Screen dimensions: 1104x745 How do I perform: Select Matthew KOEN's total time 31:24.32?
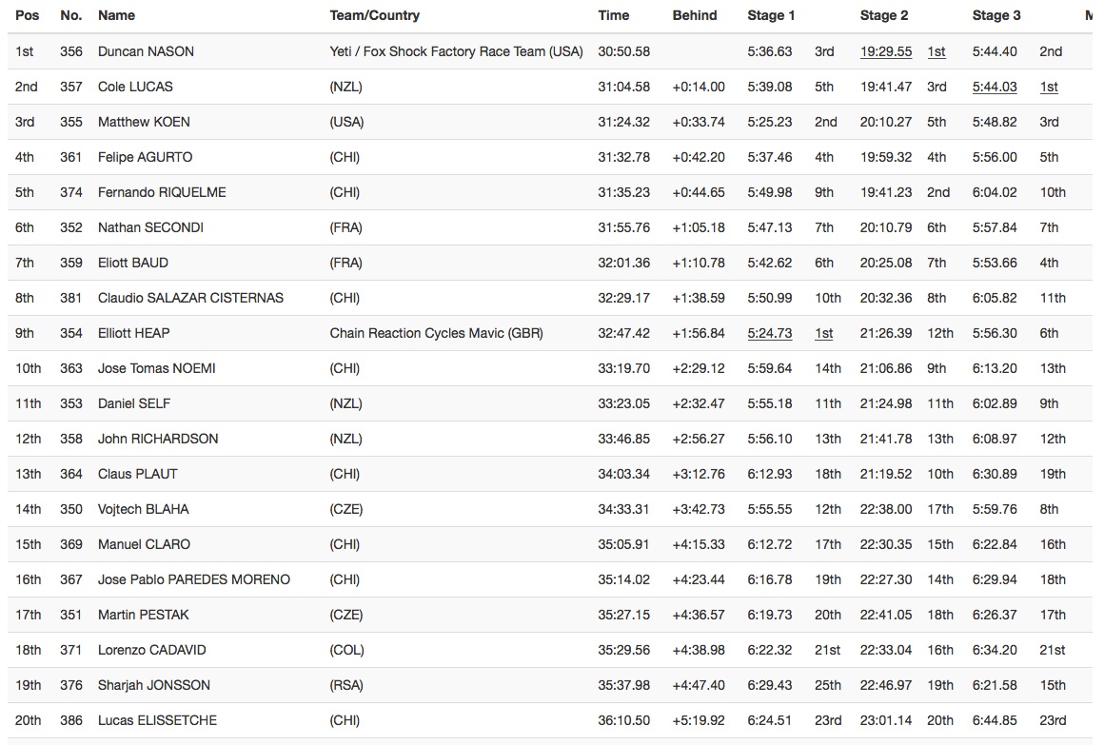623,122
